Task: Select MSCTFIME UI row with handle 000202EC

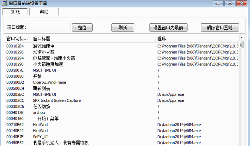Action: (x=122, y=94)
